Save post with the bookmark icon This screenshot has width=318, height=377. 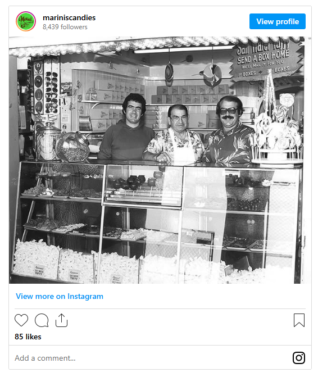pos(299,320)
